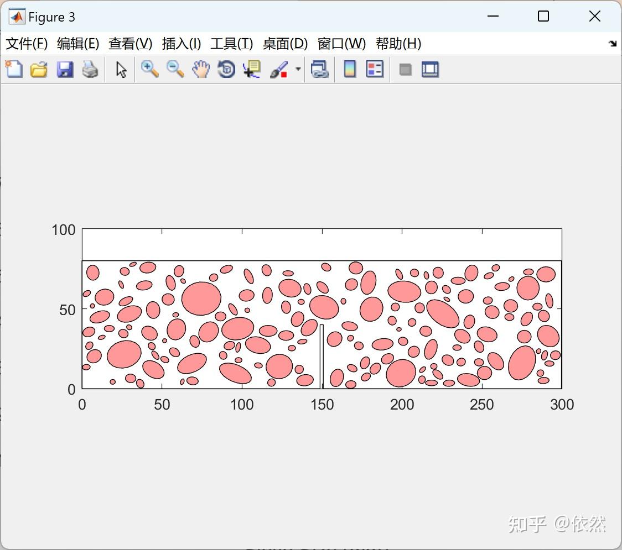622x550 pixels.
Task: Open a file using the folder icon
Action: (x=39, y=69)
